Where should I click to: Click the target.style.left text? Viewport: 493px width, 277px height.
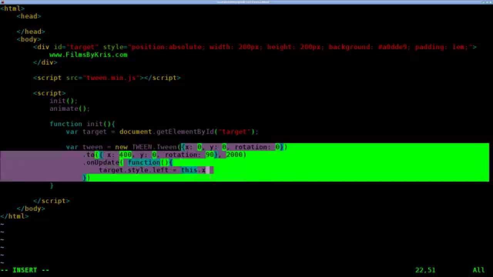tap(134, 170)
